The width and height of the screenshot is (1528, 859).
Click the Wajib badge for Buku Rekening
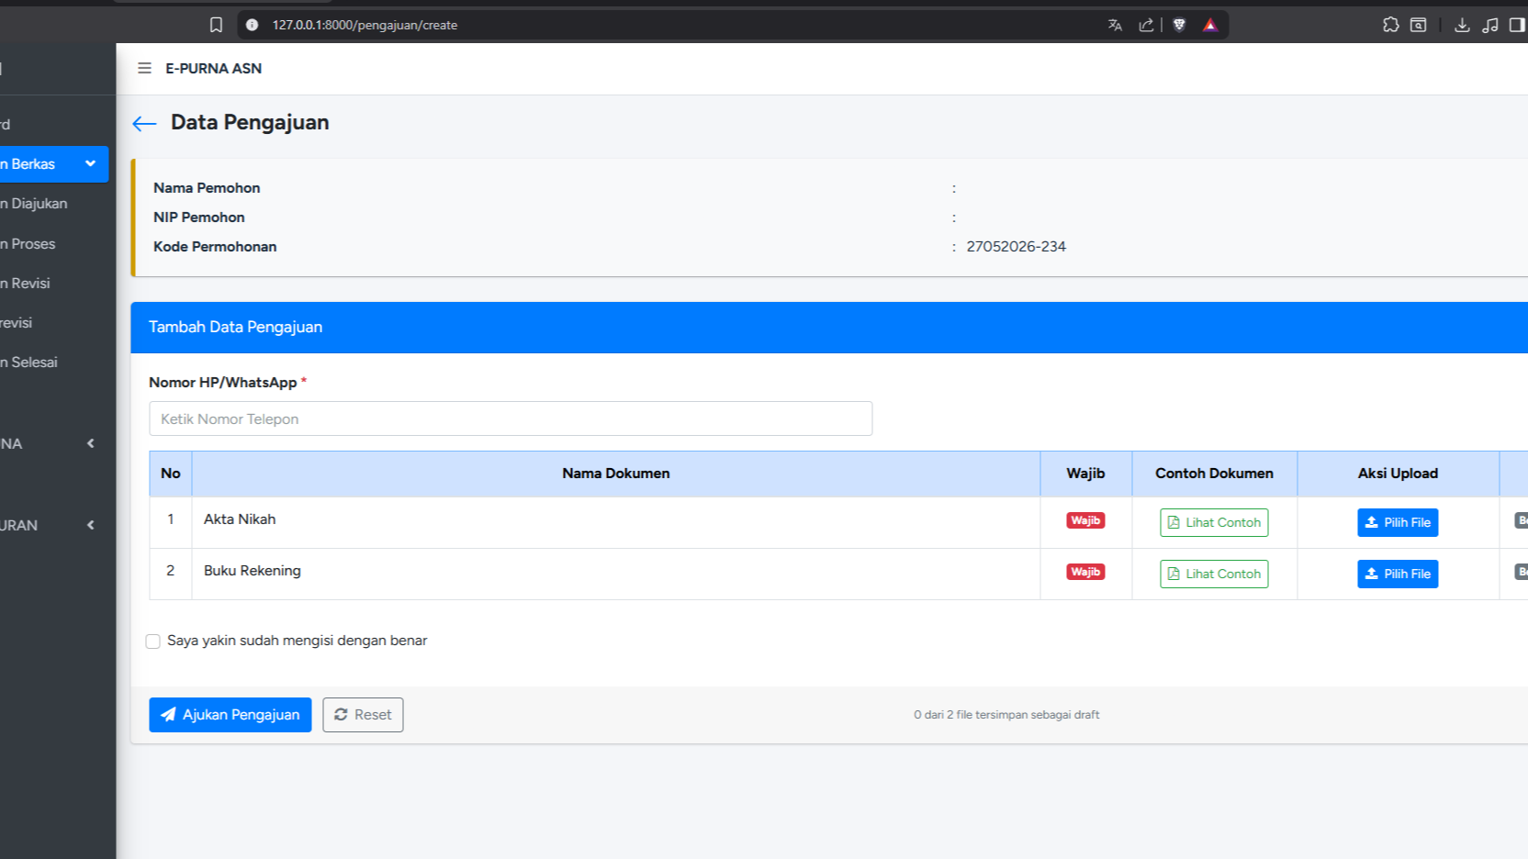(1085, 572)
